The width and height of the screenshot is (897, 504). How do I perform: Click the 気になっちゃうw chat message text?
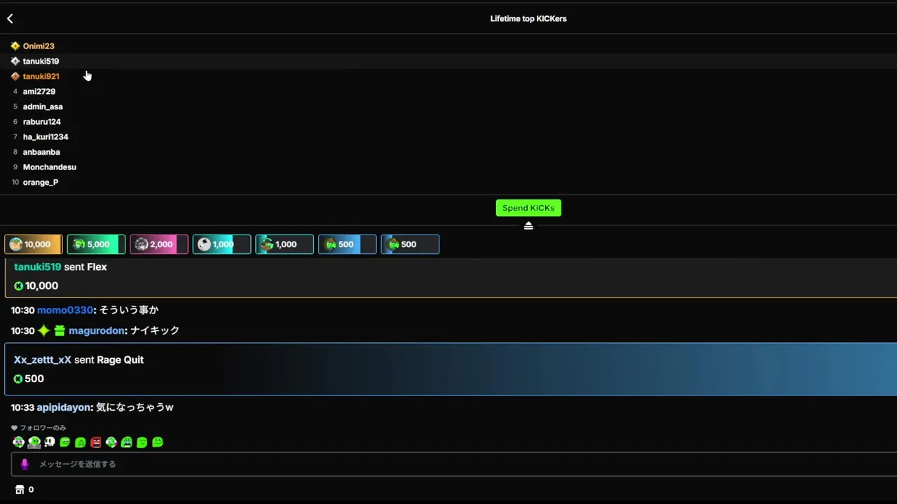135,407
